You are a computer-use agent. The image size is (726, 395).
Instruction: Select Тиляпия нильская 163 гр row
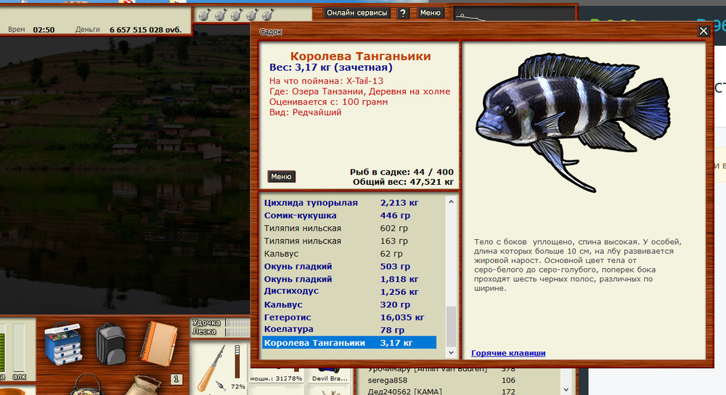pyautogui.click(x=350, y=241)
